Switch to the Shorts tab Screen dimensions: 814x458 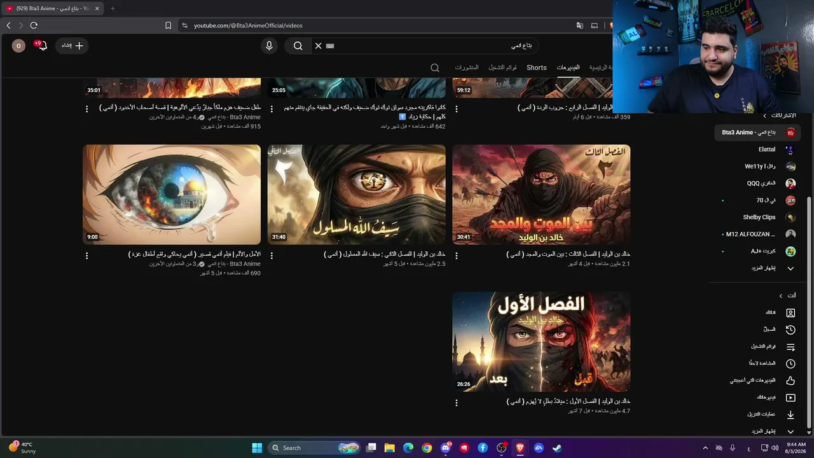click(537, 67)
